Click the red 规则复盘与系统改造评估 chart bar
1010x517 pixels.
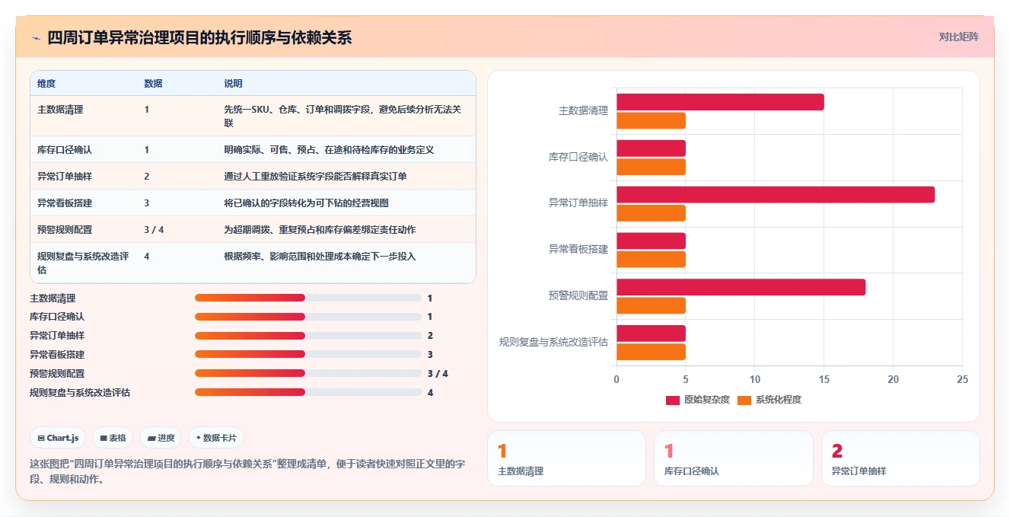click(651, 333)
